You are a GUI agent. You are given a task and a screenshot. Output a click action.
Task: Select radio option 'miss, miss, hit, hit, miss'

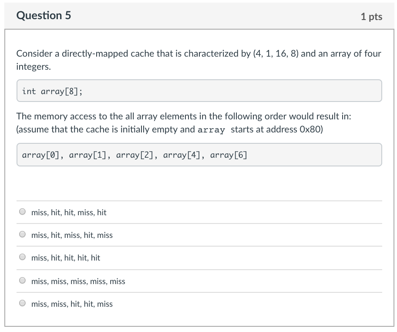[x=22, y=303]
